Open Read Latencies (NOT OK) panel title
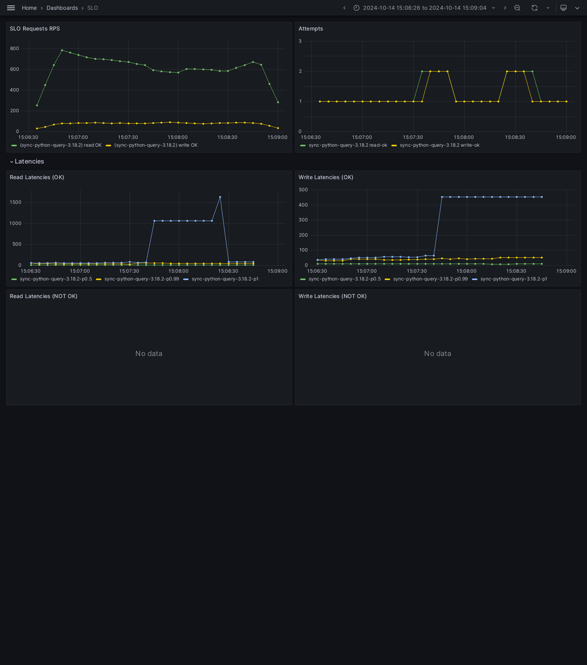 click(x=43, y=296)
